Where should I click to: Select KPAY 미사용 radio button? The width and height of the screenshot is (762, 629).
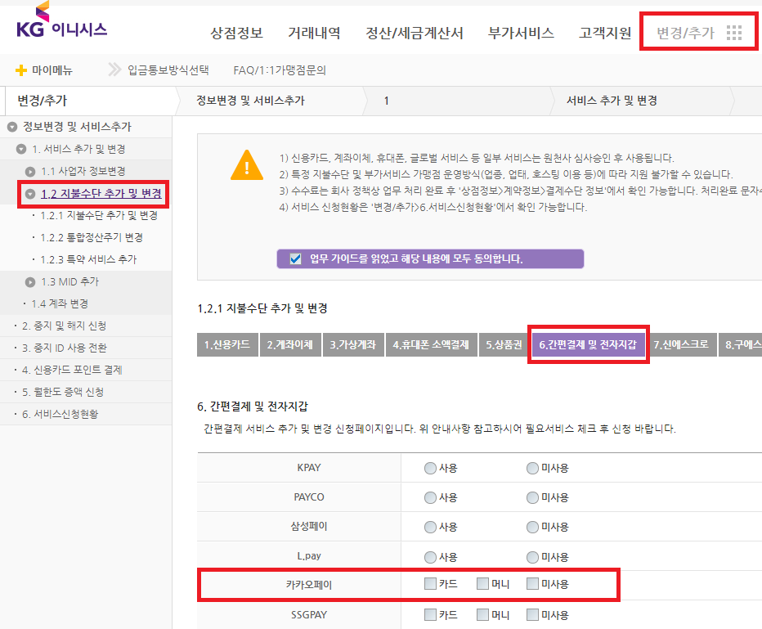tap(532, 468)
